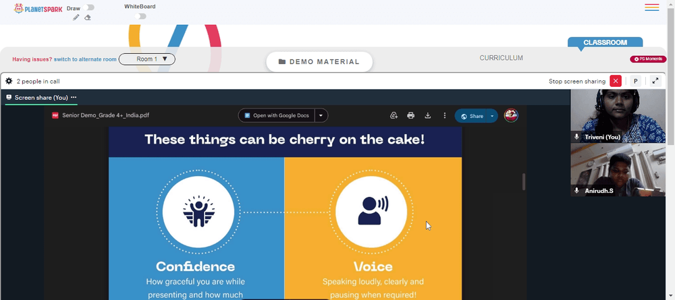Click the PS Moments button
Screen dimensions: 675x300
click(x=648, y=59)
